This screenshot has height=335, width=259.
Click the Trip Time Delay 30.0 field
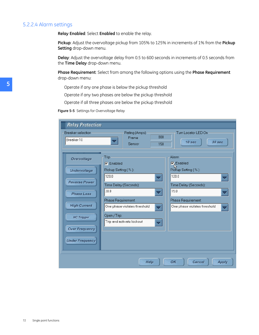130,192
